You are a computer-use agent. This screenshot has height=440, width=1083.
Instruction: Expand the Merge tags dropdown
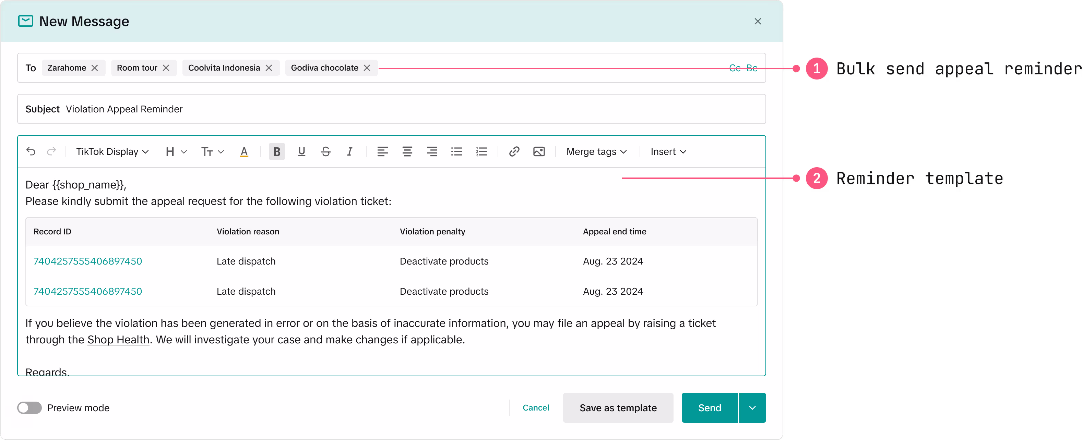(x=596, y=151)
